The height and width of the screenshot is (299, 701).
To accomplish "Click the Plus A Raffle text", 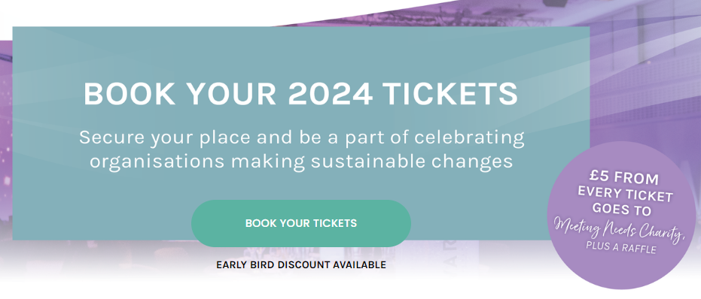I will pyautogui.click(x=621, y=246).
